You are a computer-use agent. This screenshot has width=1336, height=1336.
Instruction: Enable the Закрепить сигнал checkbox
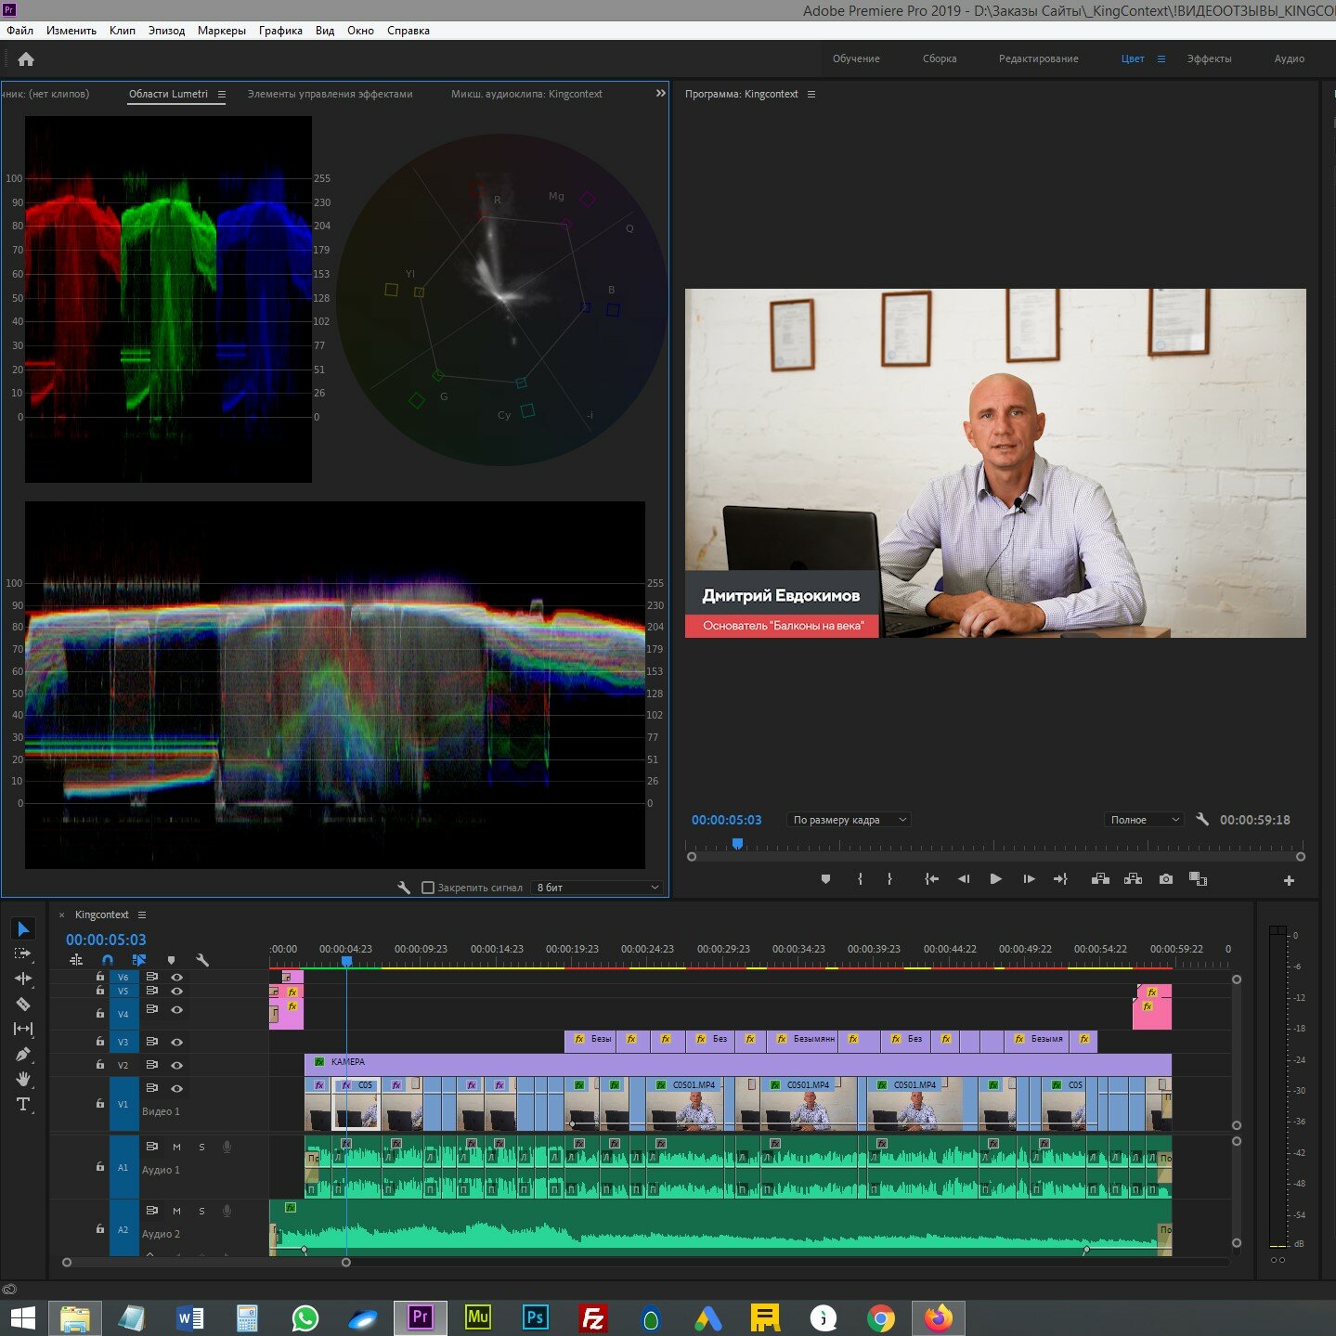pos(428,888)
